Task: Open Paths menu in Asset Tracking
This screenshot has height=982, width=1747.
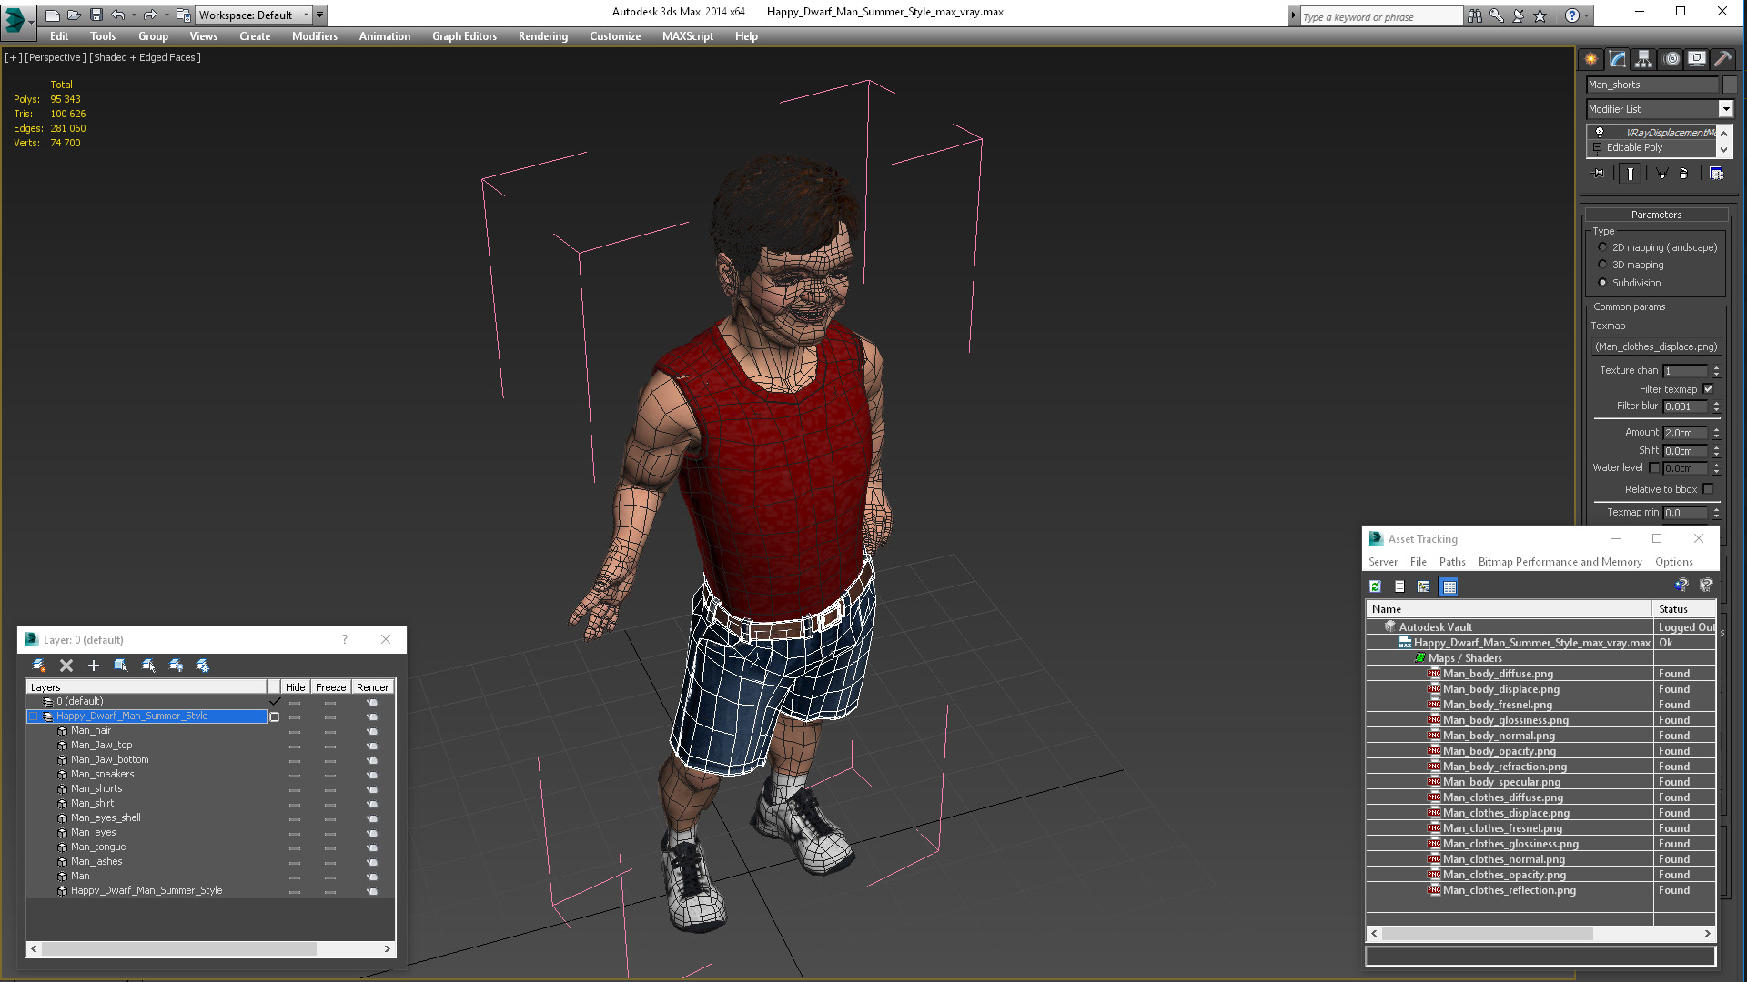Action: pyautogui.click(x=1451, y=562)
